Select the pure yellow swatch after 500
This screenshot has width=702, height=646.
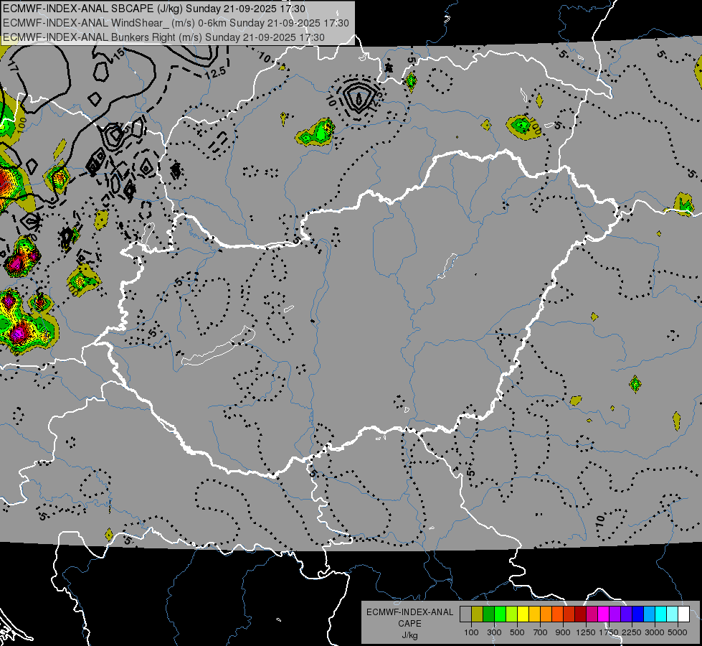point(523,614)
